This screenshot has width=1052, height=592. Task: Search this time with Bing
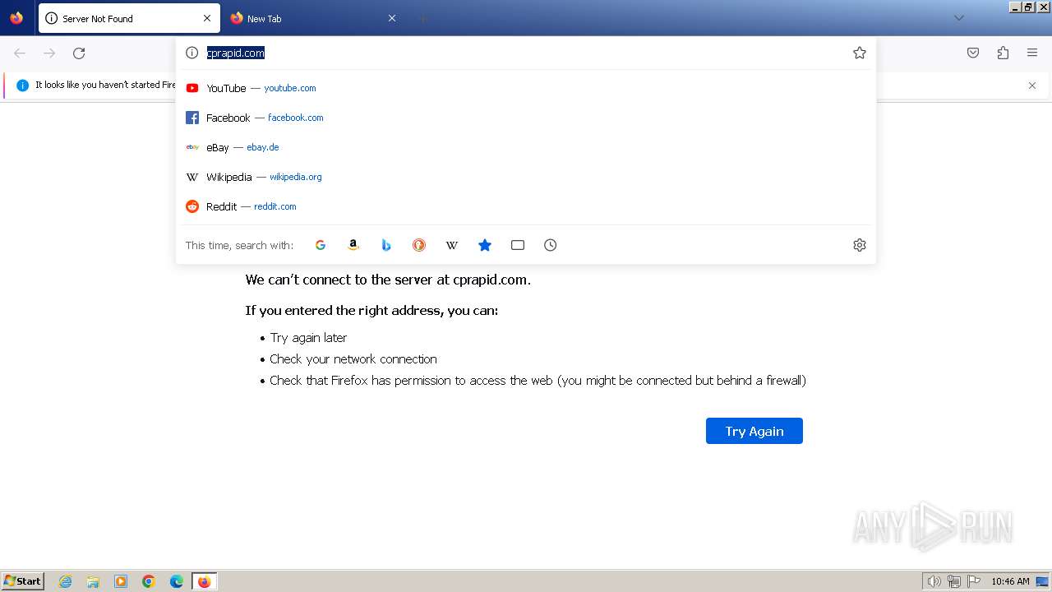click(386, 245)
